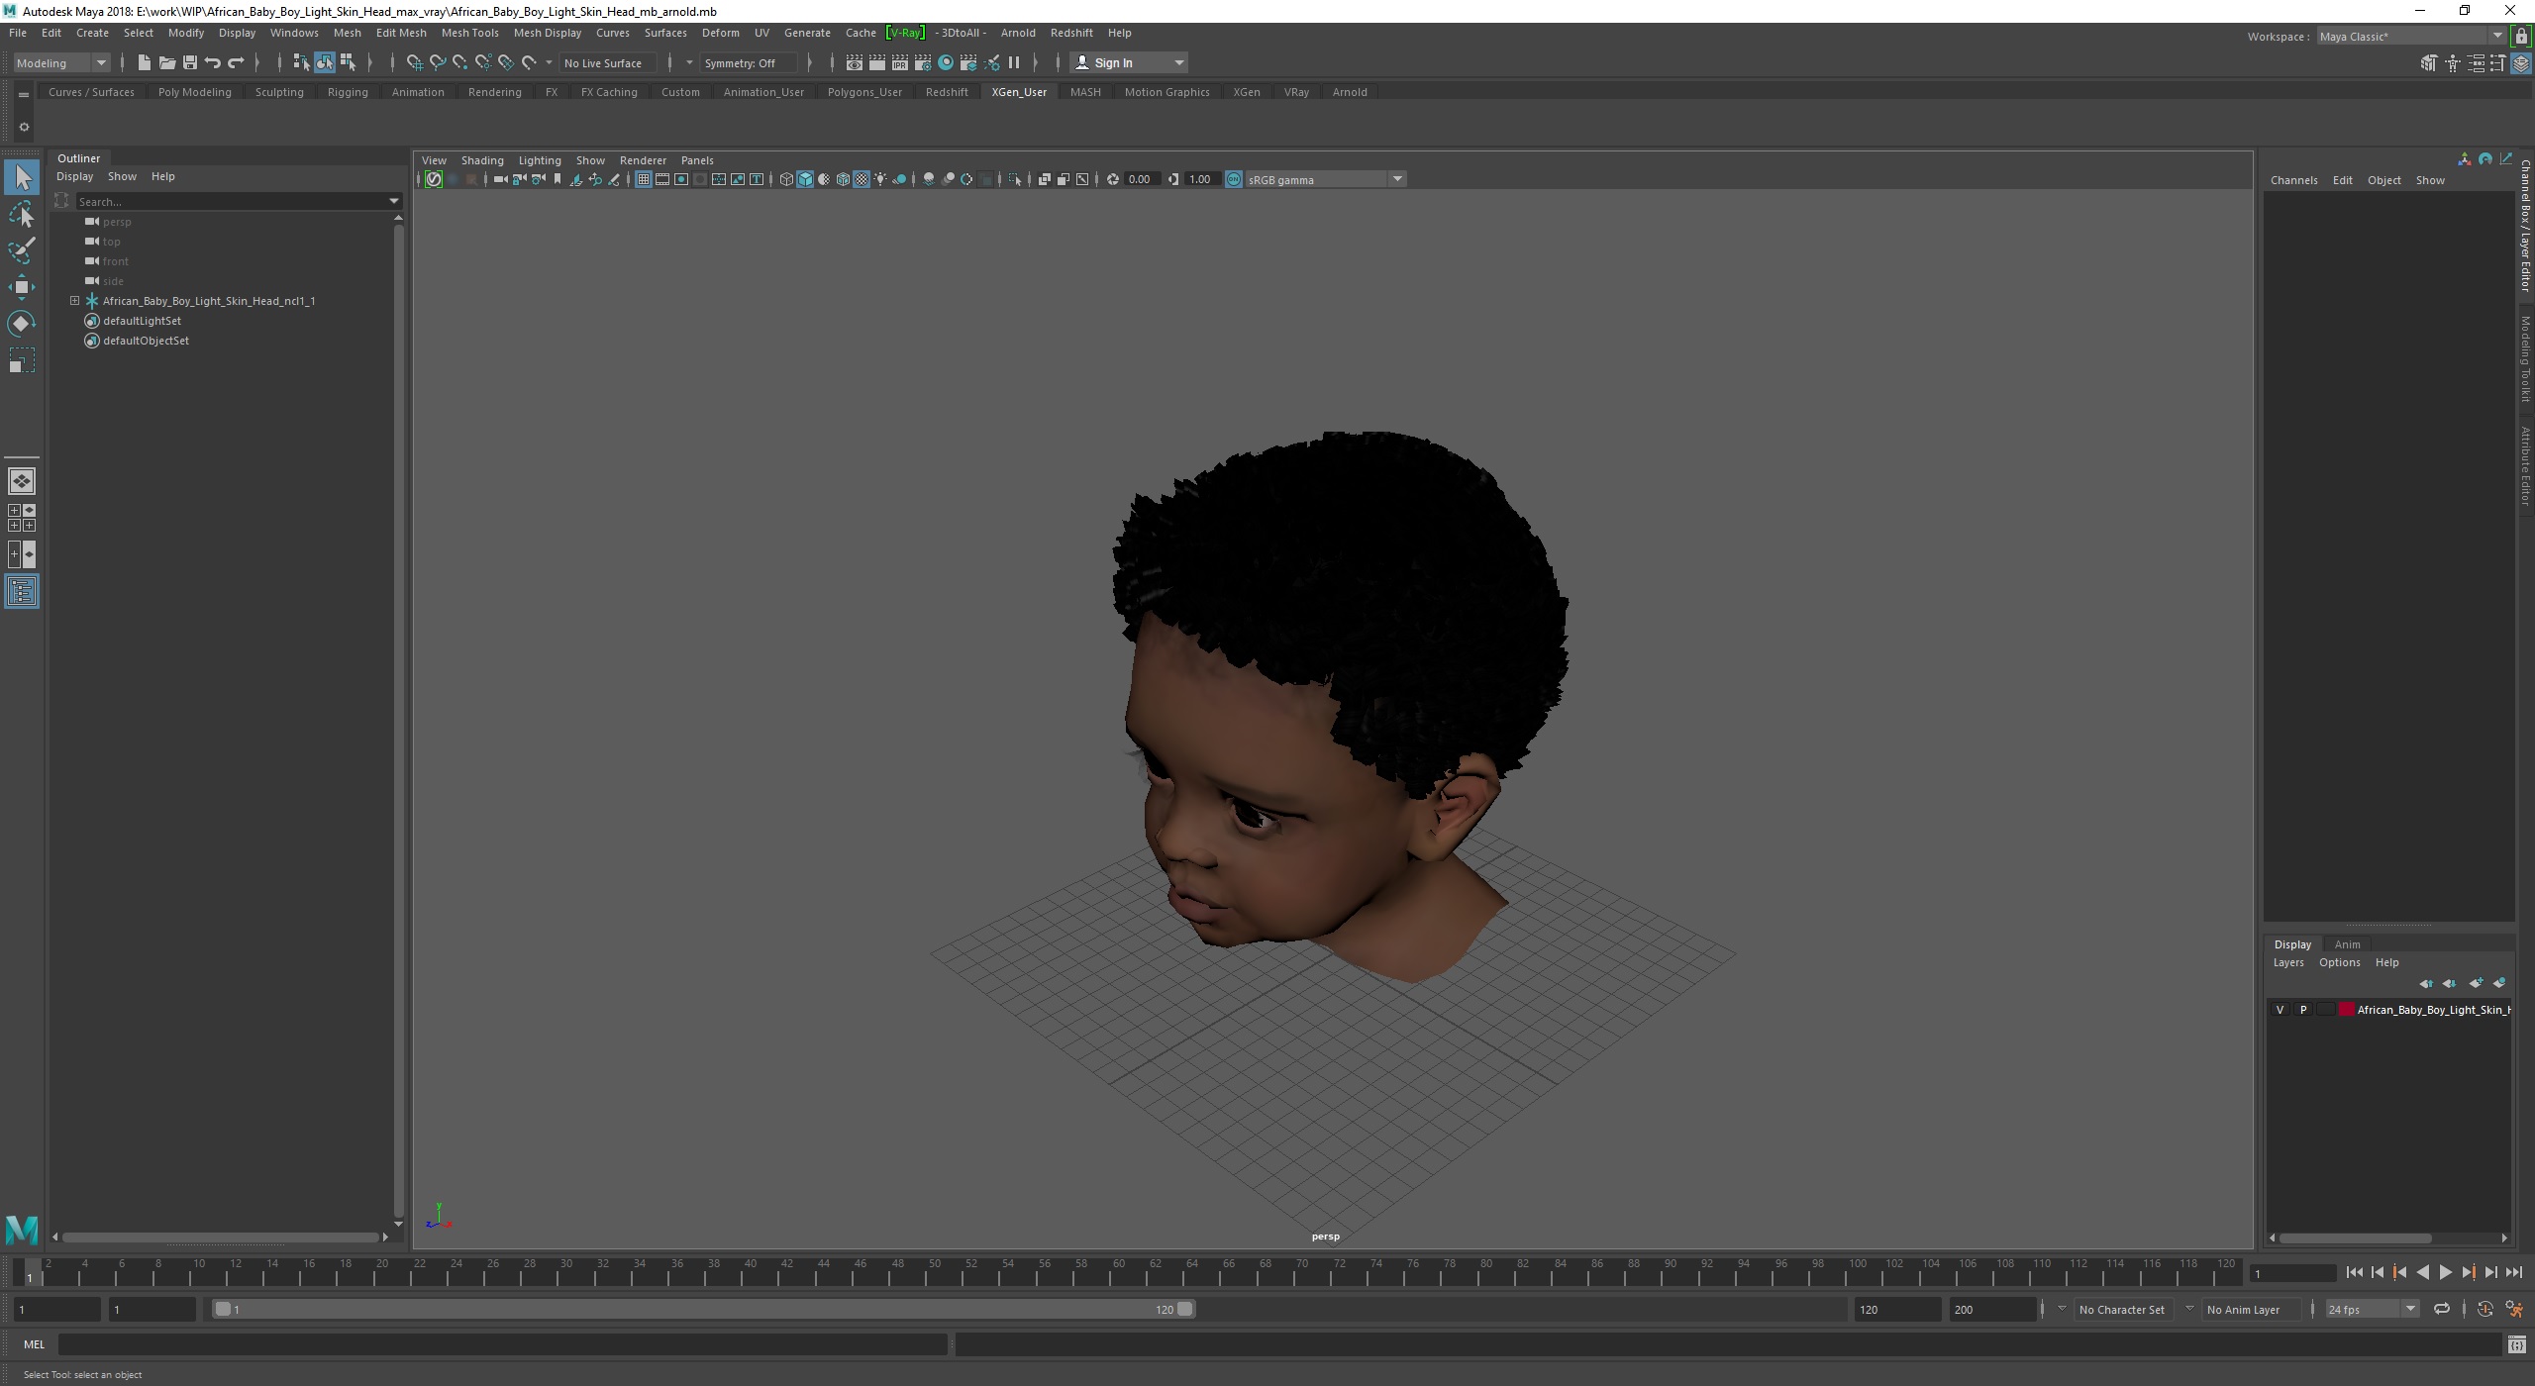Switch to single perspective view layout
This screenshot has width=2535, height=1386.
coord(22,481)
